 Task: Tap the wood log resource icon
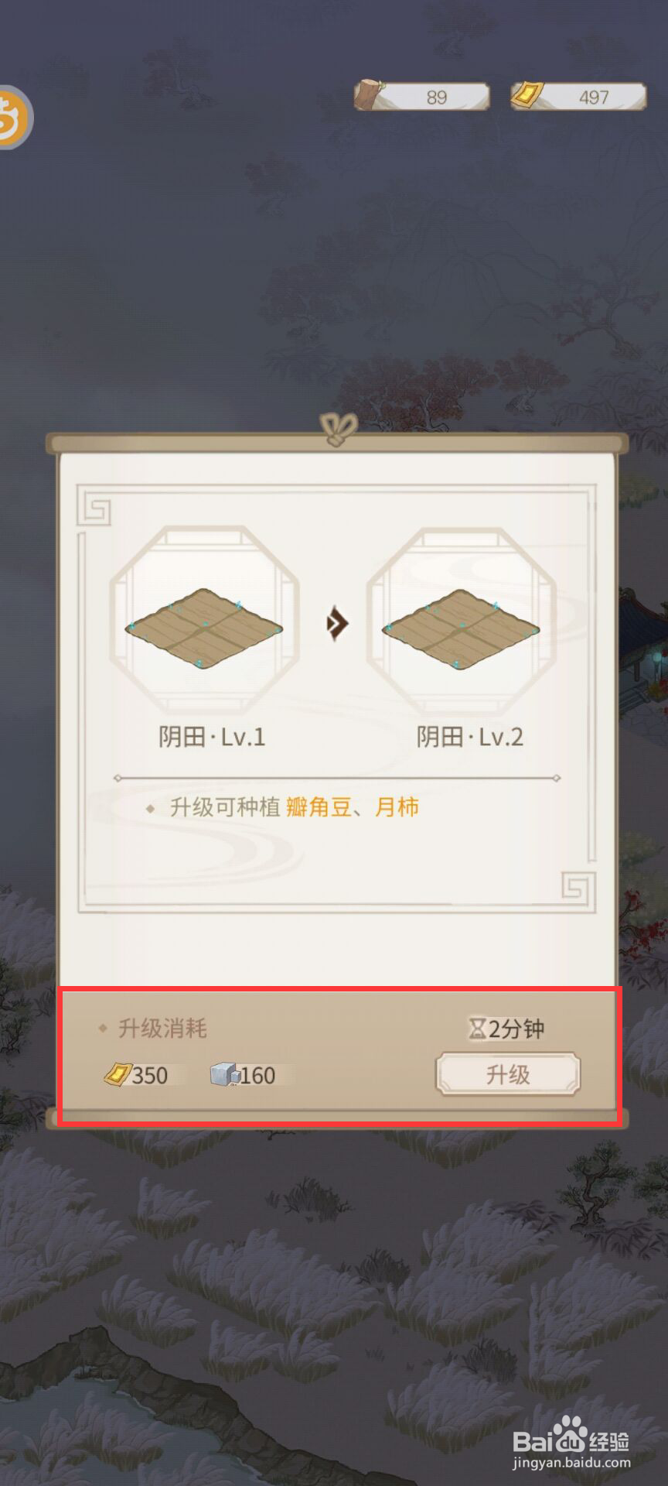click(370, 95)
